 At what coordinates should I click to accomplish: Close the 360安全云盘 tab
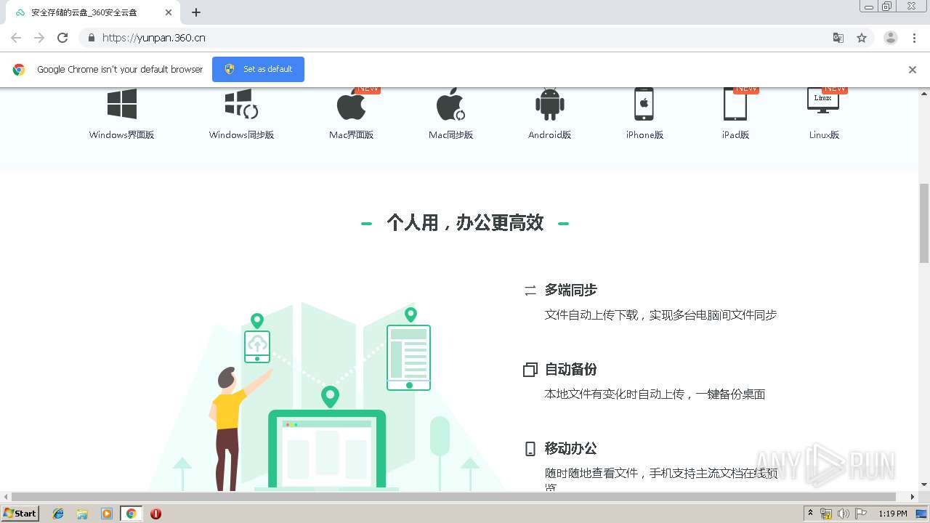(x=169, y=12)
